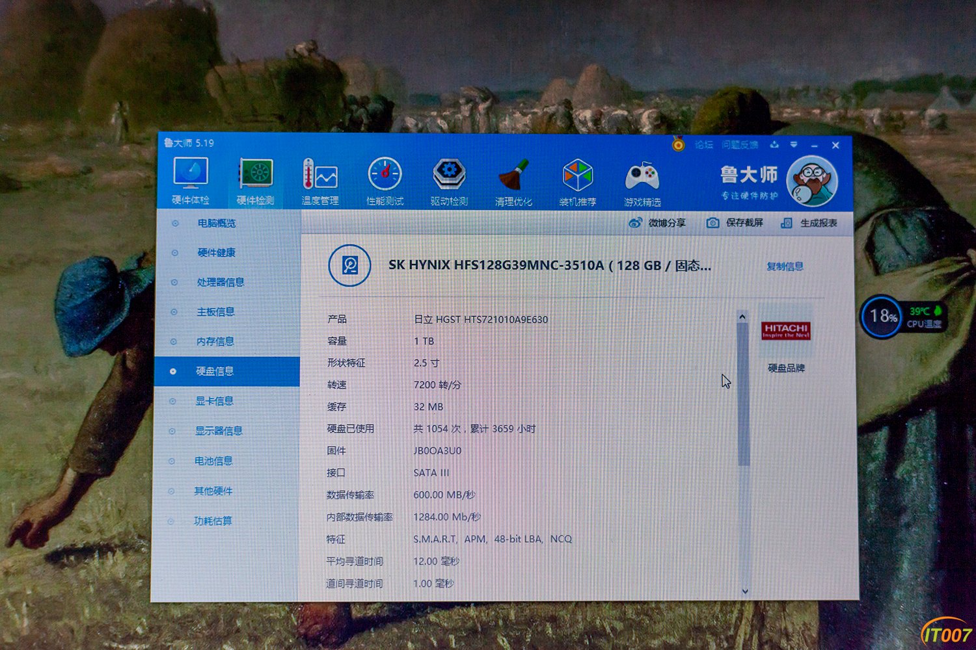Open the 问题反馈 feedback link

(x=740, y=144)
